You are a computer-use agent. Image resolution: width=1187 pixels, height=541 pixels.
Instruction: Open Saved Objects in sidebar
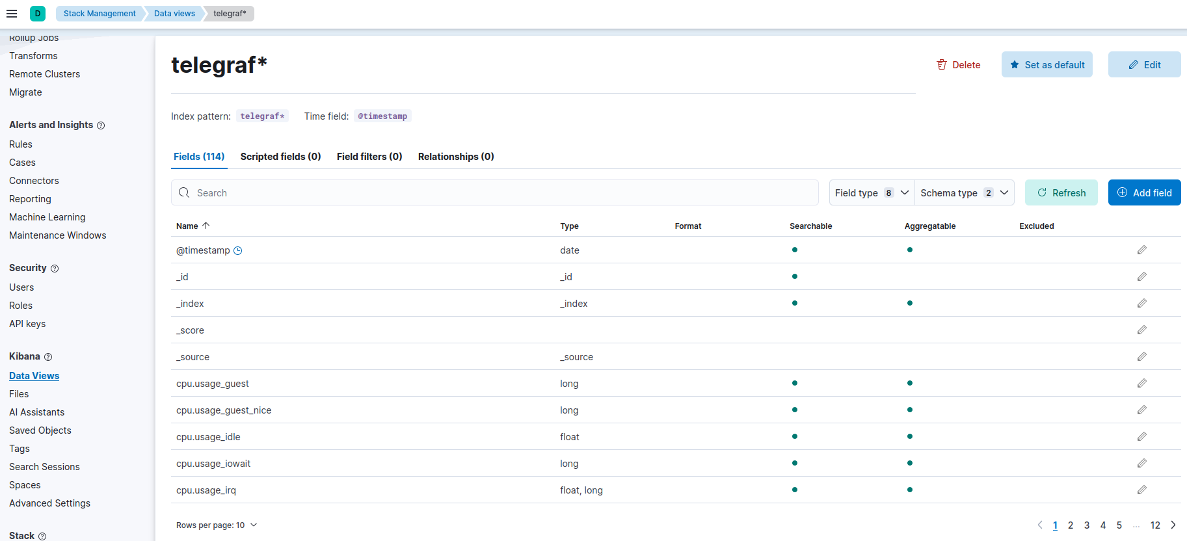40,430
